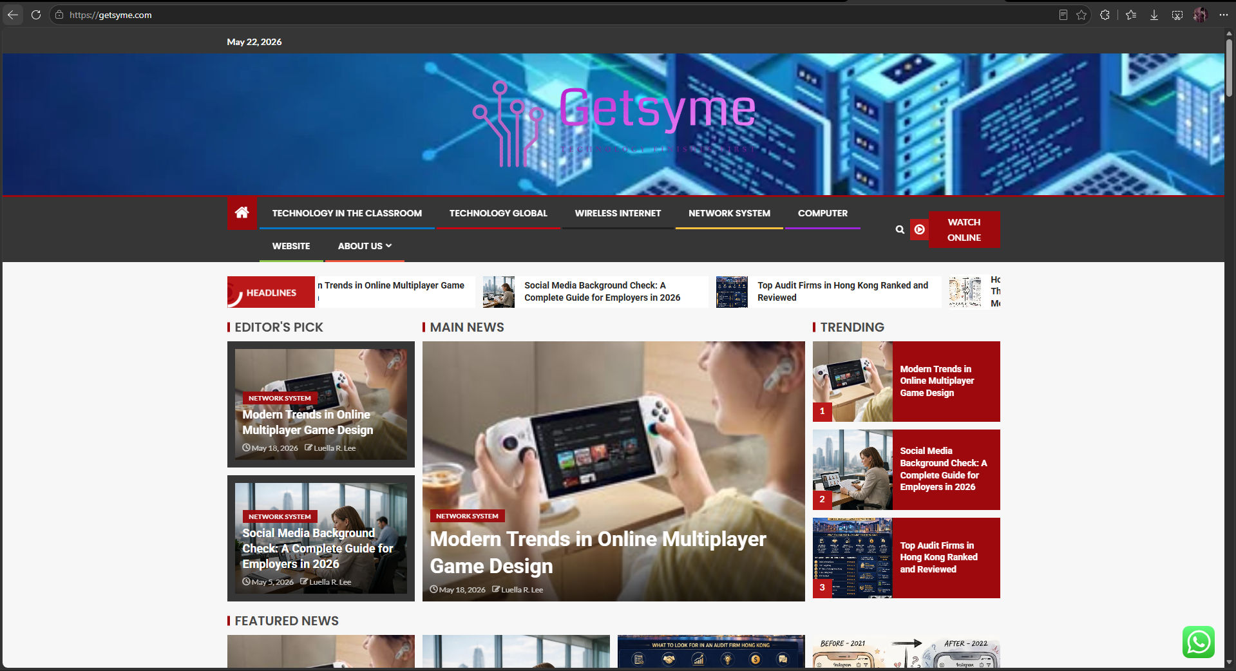Open the screenshot capture toolbar icon

point(1177,15)
